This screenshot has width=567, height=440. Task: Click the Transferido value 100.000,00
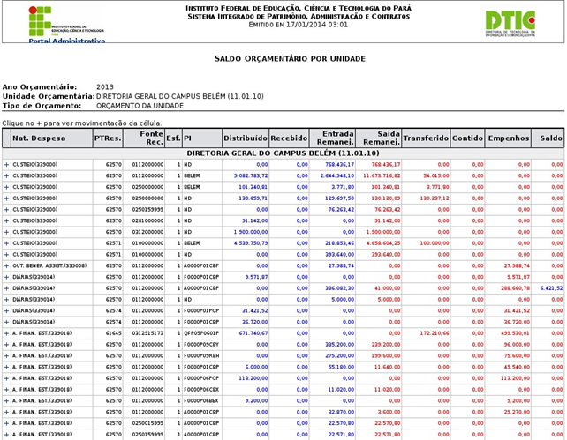pyautogui.click(x=435, y=243)
